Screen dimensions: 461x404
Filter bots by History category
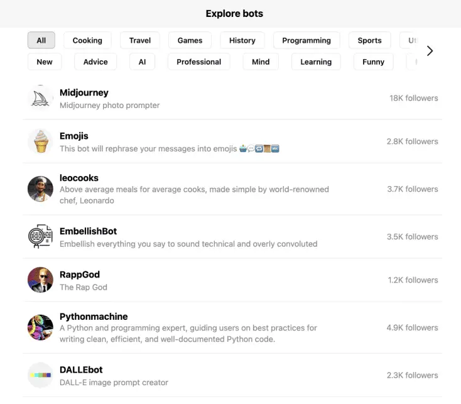(242, 40)
